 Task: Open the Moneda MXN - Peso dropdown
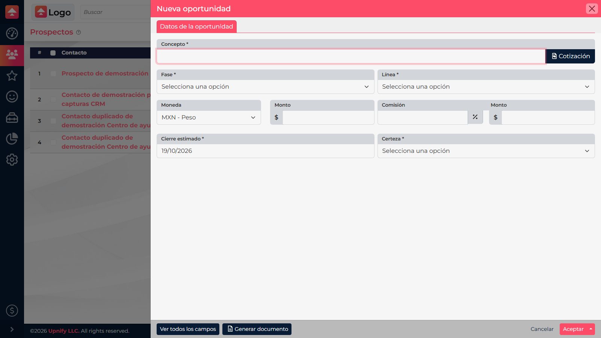[x=209, y=118]
